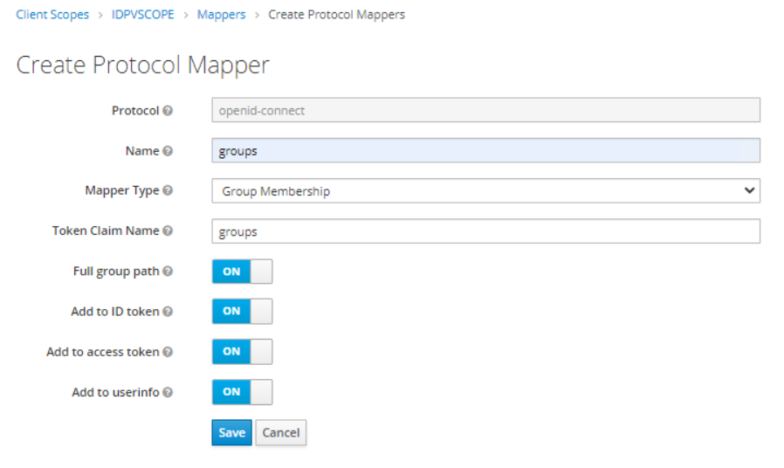Open help icon next to Mapper Type
The image size is (784, 468).
[x=168, y=190]
